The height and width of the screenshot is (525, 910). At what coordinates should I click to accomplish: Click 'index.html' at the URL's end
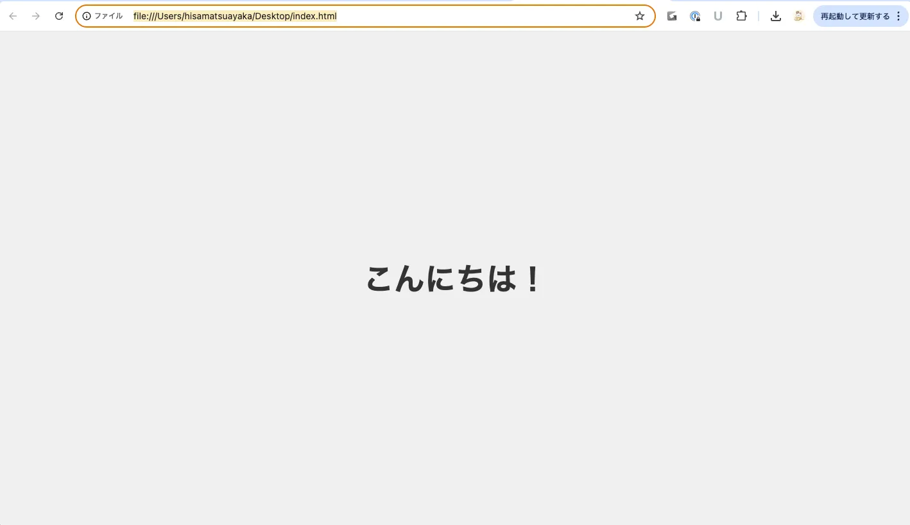(x=314, y=16)
